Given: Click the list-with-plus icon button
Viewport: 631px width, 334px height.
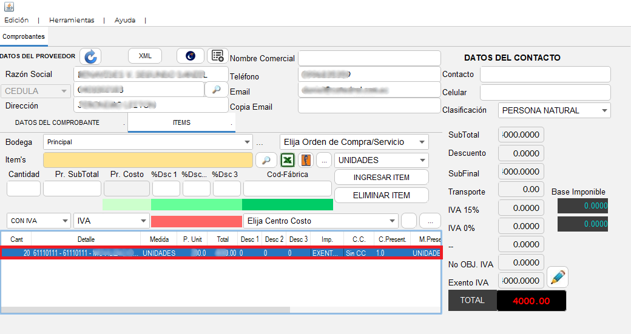Looking at the screenshot, I should [x=218, y=56].
